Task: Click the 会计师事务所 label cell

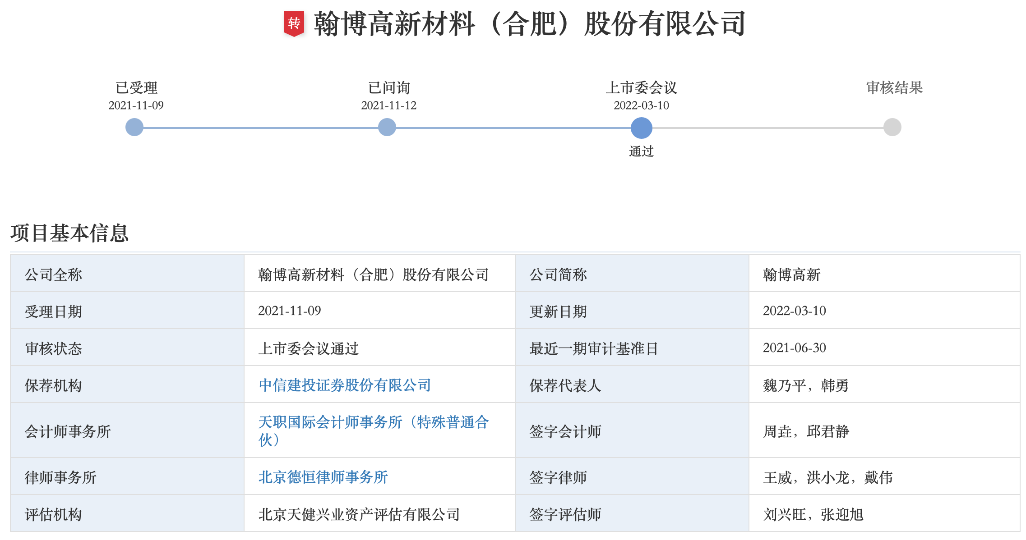Action: pyautogui.click(x=127, y=430)
